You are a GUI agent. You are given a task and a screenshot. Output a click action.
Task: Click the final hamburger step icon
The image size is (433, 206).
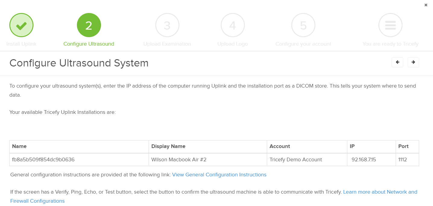tap(390, 25)
